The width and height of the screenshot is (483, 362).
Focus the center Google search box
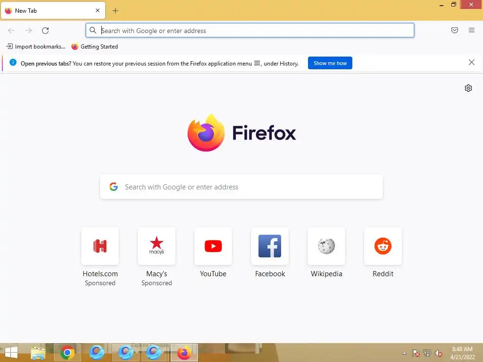coord(241,187)
